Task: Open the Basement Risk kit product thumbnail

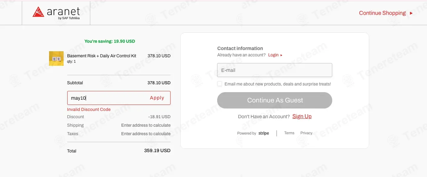Action: pyautogui.click(x=56, y=58)
